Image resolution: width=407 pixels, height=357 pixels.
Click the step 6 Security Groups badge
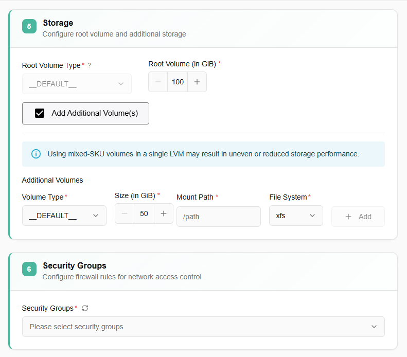pyautogui.click(x=29, y=269)
